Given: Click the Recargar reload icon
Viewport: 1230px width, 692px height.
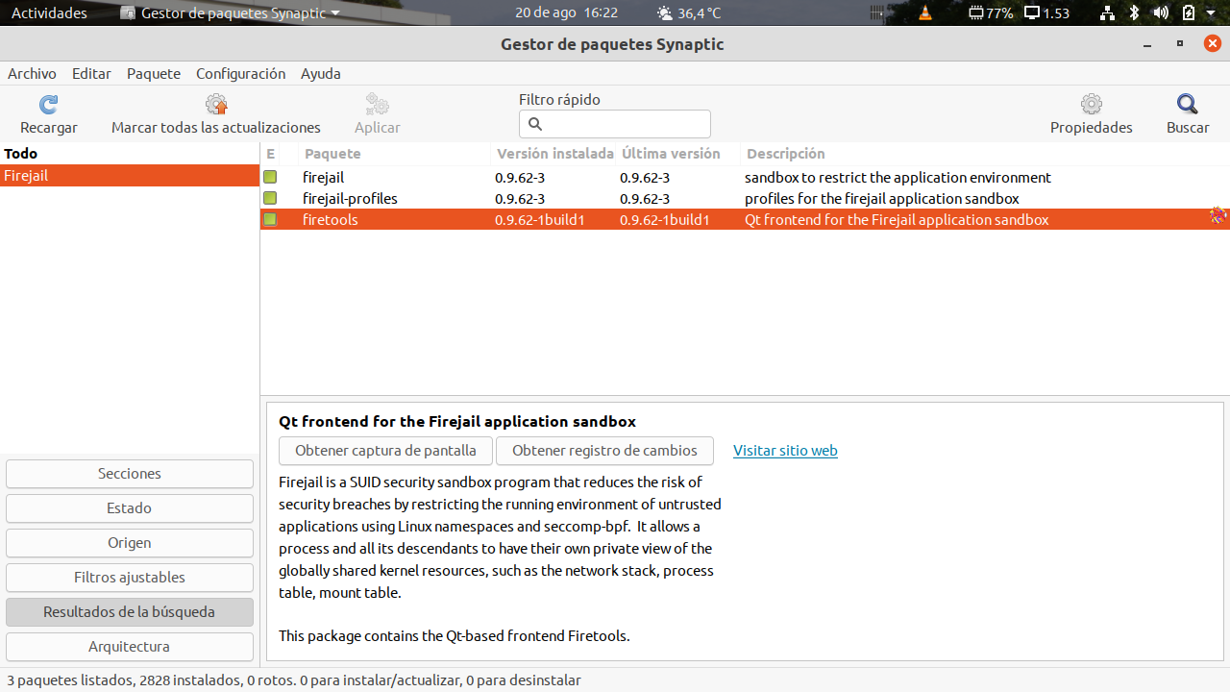Looking at the screenshot, I should (48, 105).
